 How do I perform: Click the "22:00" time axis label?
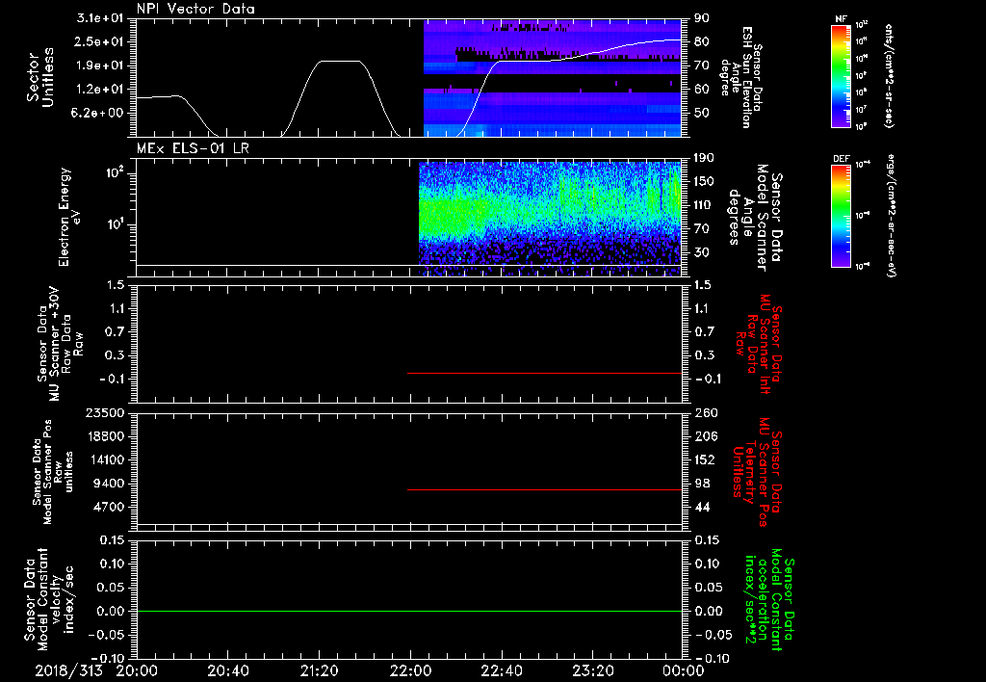410,670
